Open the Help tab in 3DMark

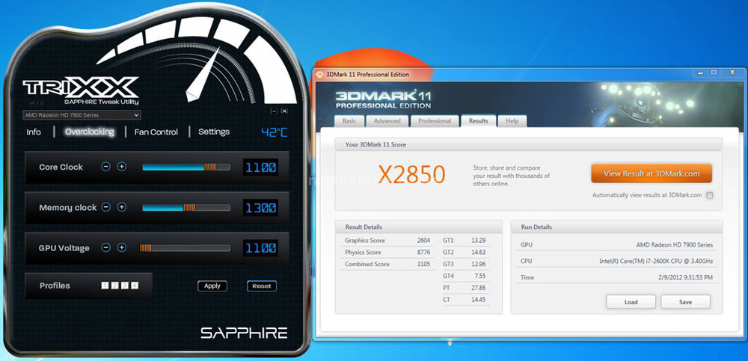coord(512,121)
